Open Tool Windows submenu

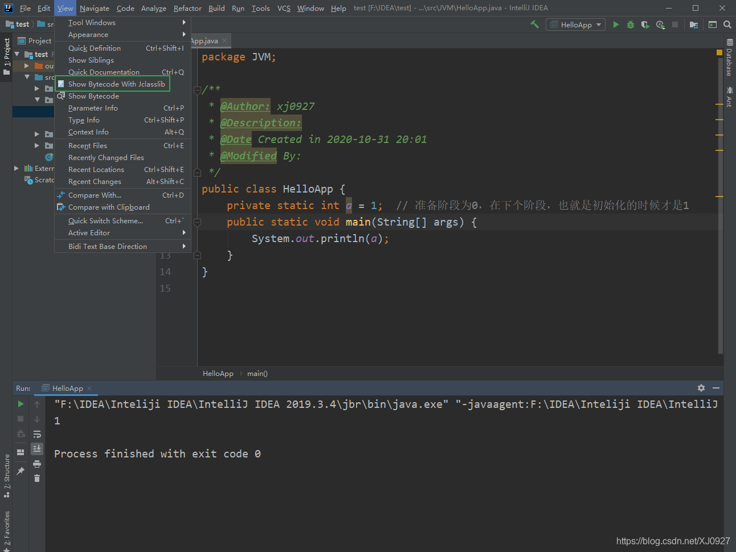tap(122, 23)
